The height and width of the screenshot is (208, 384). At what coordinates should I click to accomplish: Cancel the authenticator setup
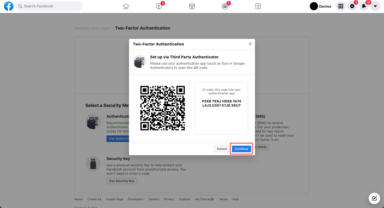pyautogui.click(x=222, y=148)
